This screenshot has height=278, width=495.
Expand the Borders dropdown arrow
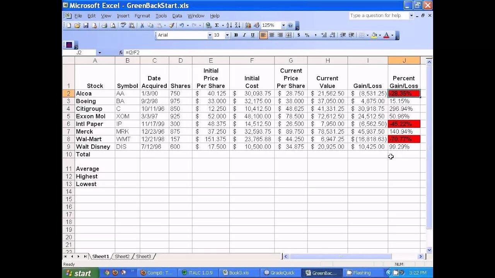click(367, 35)
